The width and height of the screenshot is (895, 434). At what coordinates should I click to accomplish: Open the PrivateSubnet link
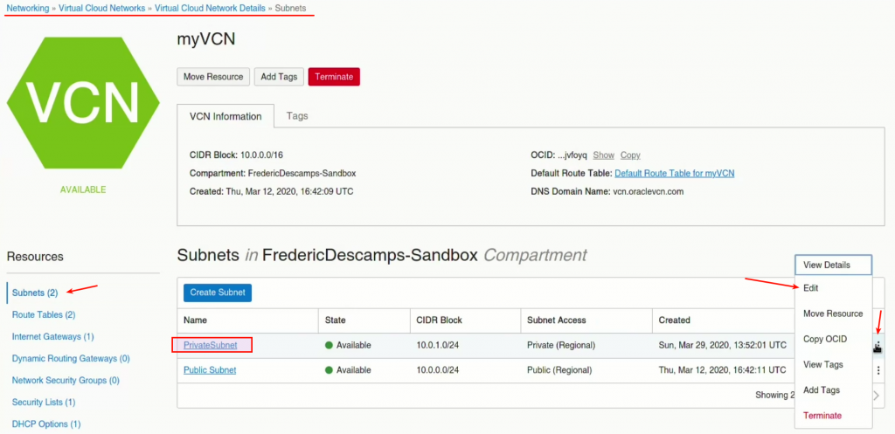211,345
